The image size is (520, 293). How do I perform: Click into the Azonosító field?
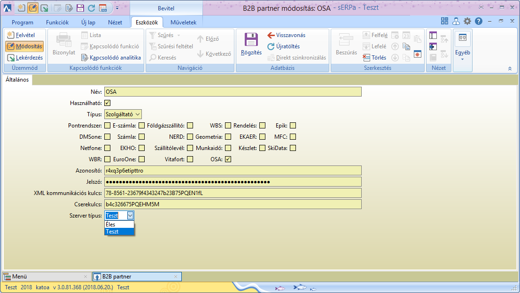coord(233,171)
